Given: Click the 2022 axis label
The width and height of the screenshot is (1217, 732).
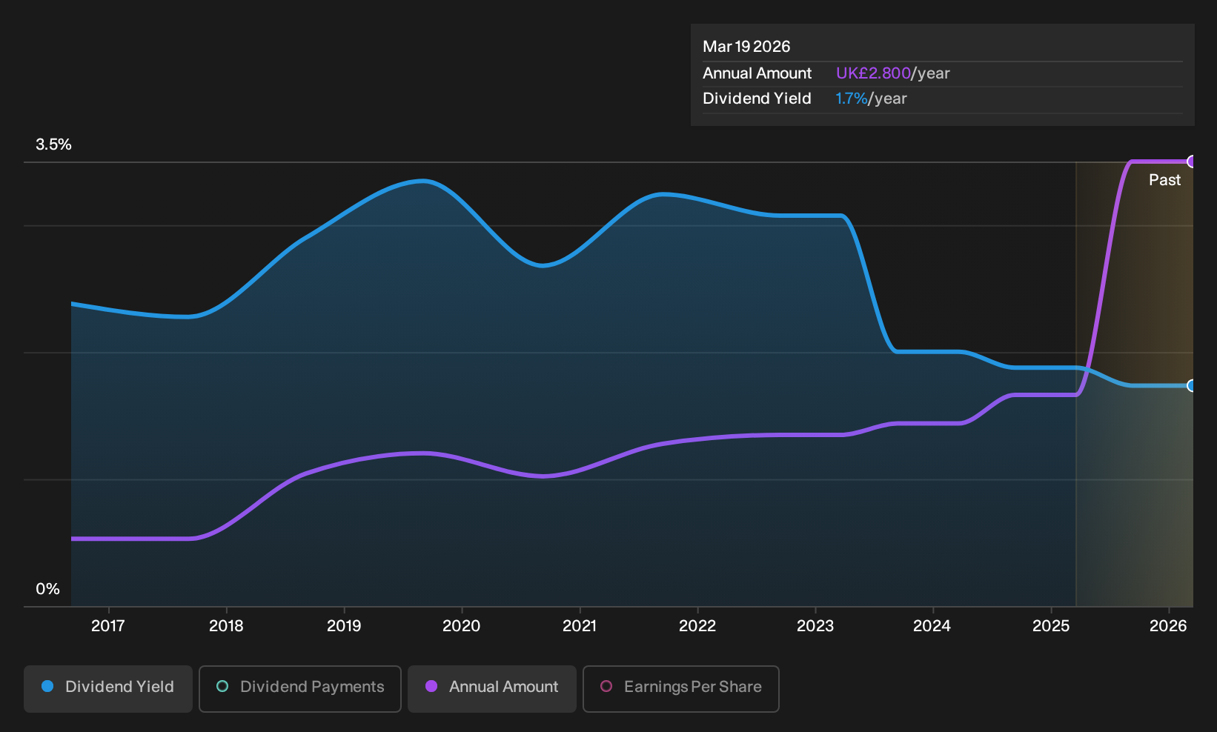Looking at the screenshot, I should (697, 626).
